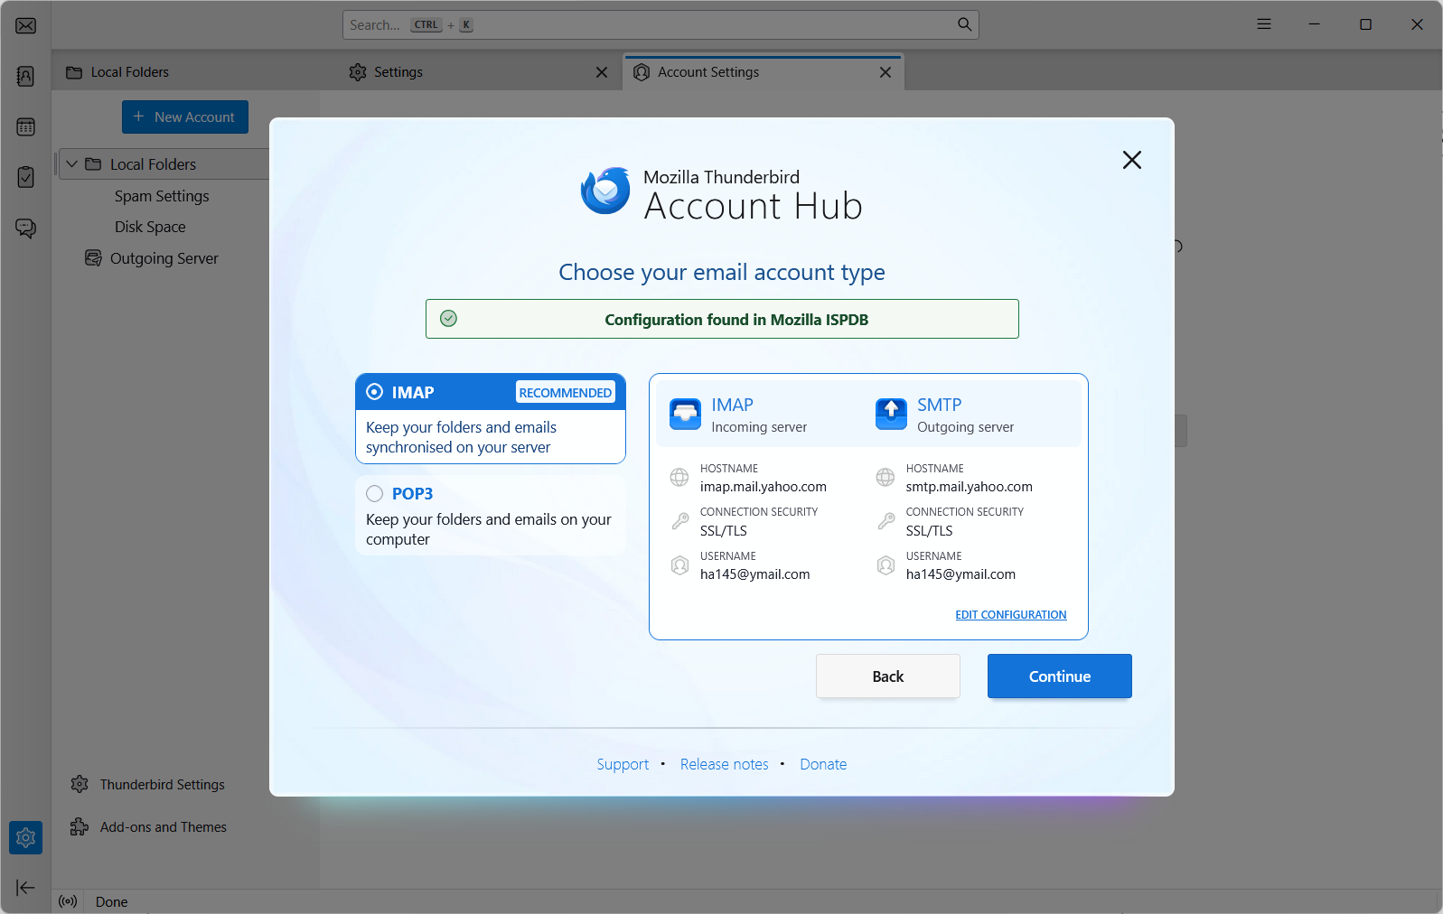This screenshot has height=914, width=1443.
Task: Open the Mail space icon in sidebar
Action: click(26, 25)
